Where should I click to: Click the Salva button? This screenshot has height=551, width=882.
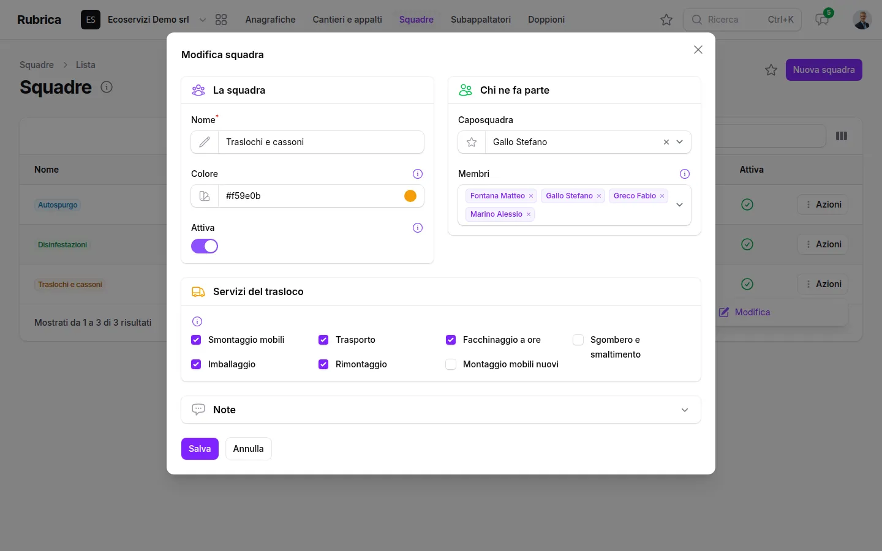(200, 449)
